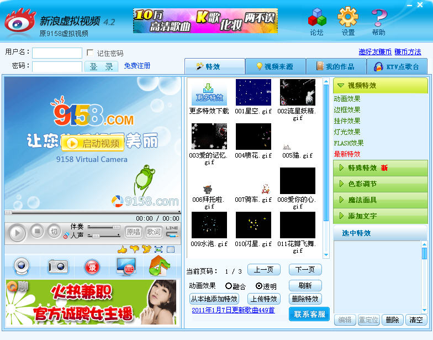Mute the 人声 vocal channel icon
This screenshot has height=340, width=433.
[x=66, y=236]
